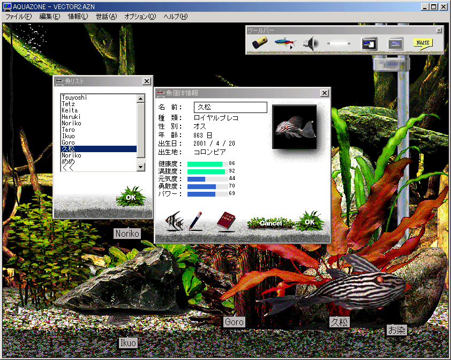Select Keita in the fish list
Image resolution: width=451 pixels, height=360 pixels.
point(99,110)
